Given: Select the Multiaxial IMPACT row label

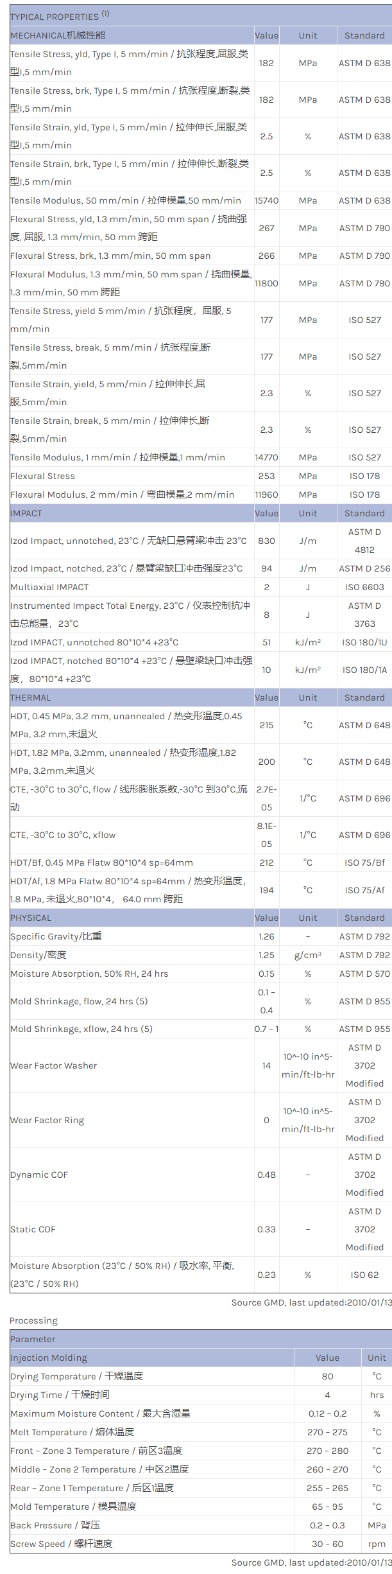Looking at the screenshot, I should (49, 587).
